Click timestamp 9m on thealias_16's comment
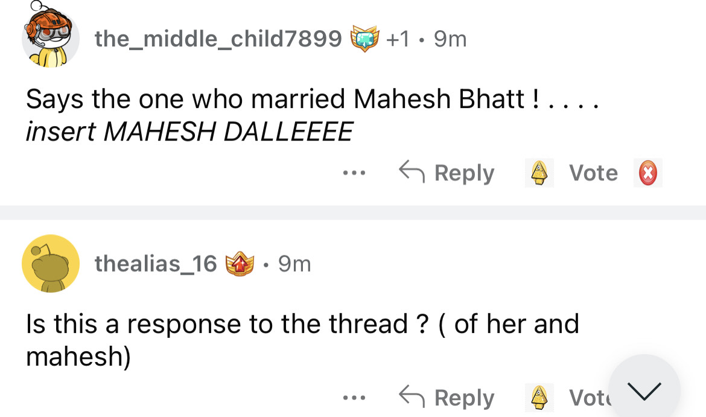The height and width of the screenshot is (417, 706). [x=294, y=264]
